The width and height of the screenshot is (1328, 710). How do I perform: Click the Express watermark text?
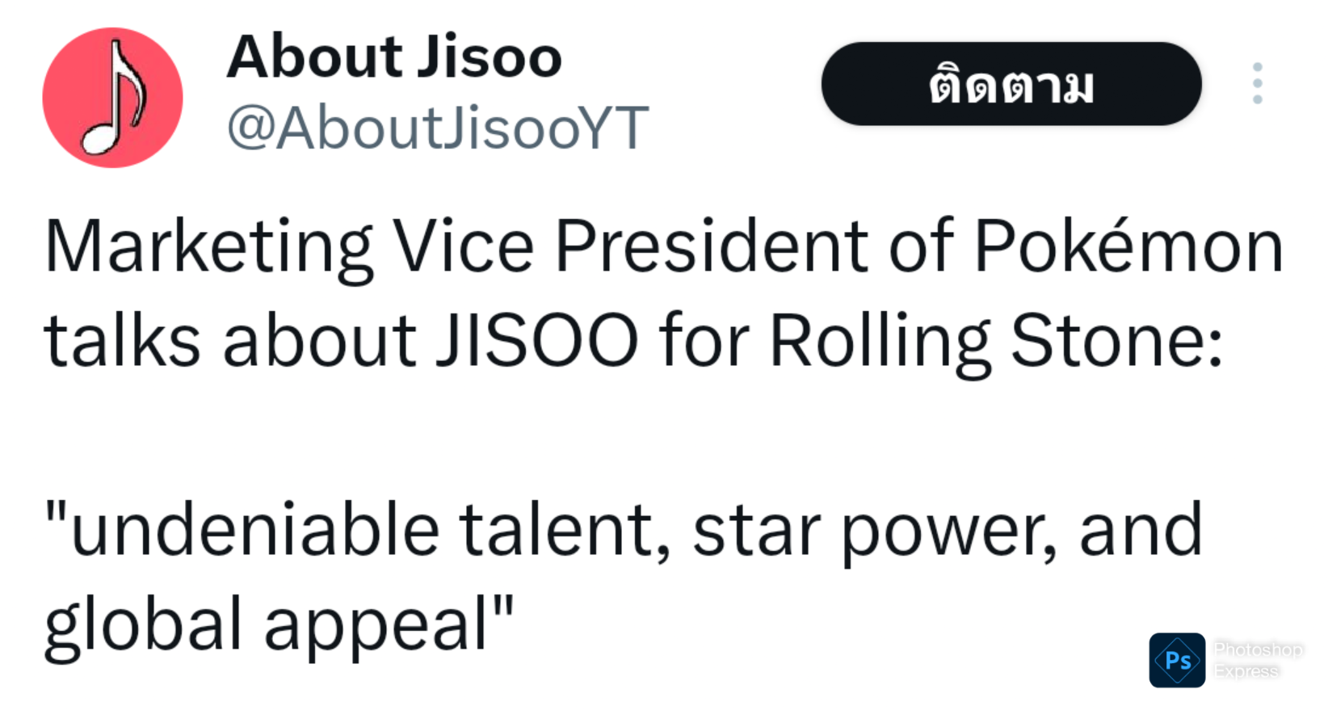(x=1246, y=671)
